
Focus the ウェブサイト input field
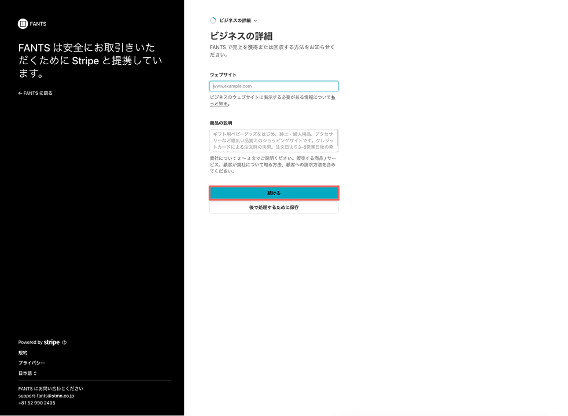[274, 86]
